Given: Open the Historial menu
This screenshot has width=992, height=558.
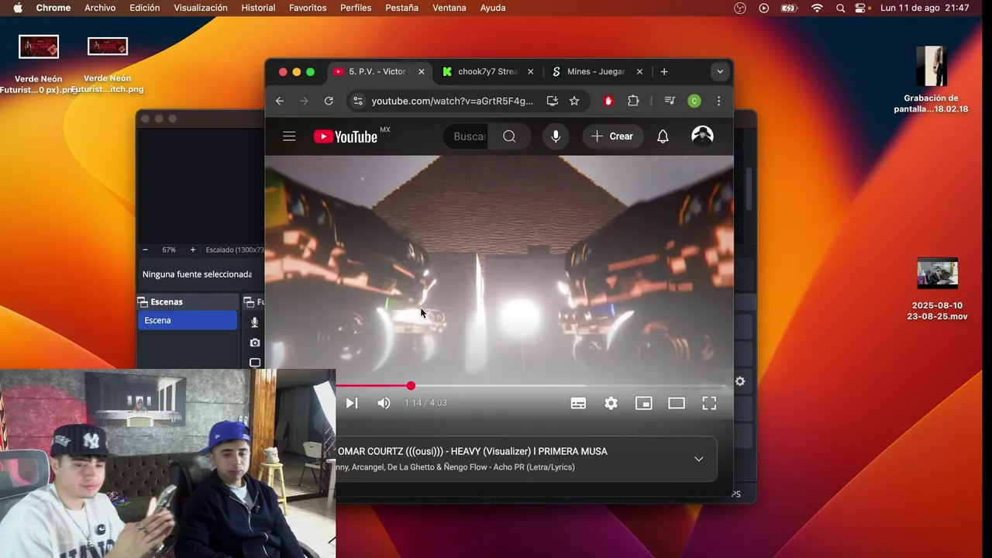Looking at the screenshot, I should pos(258,8).
